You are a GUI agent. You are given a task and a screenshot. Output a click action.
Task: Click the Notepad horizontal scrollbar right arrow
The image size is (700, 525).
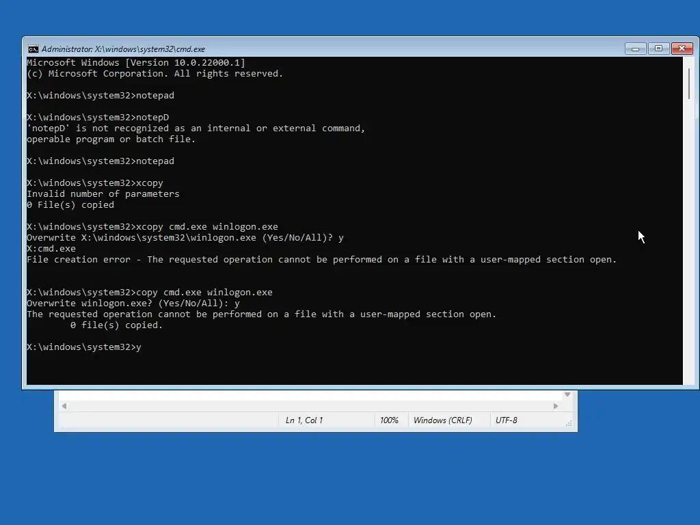click(x=555, y=406)
